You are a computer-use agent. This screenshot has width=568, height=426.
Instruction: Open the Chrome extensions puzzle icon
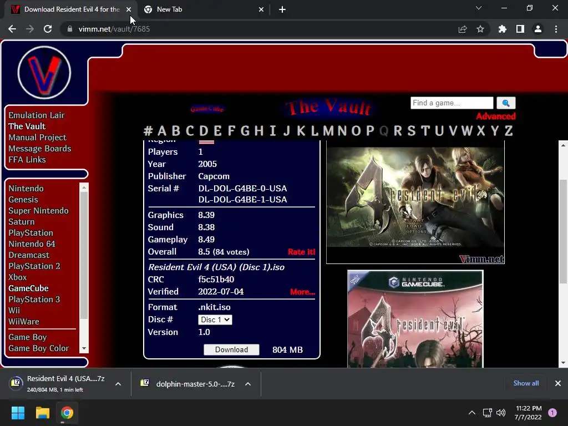point(503,29)
